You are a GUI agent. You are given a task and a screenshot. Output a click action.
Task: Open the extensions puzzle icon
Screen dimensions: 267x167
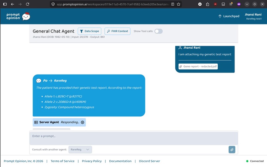point(207,4)
